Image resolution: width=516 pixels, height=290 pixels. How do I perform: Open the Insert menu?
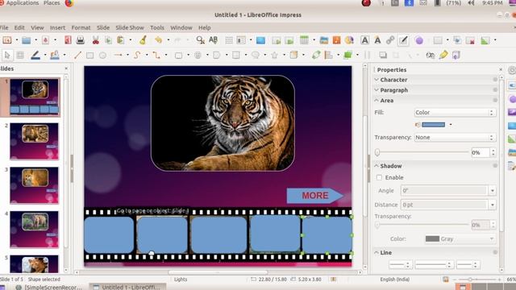(57, 27)
